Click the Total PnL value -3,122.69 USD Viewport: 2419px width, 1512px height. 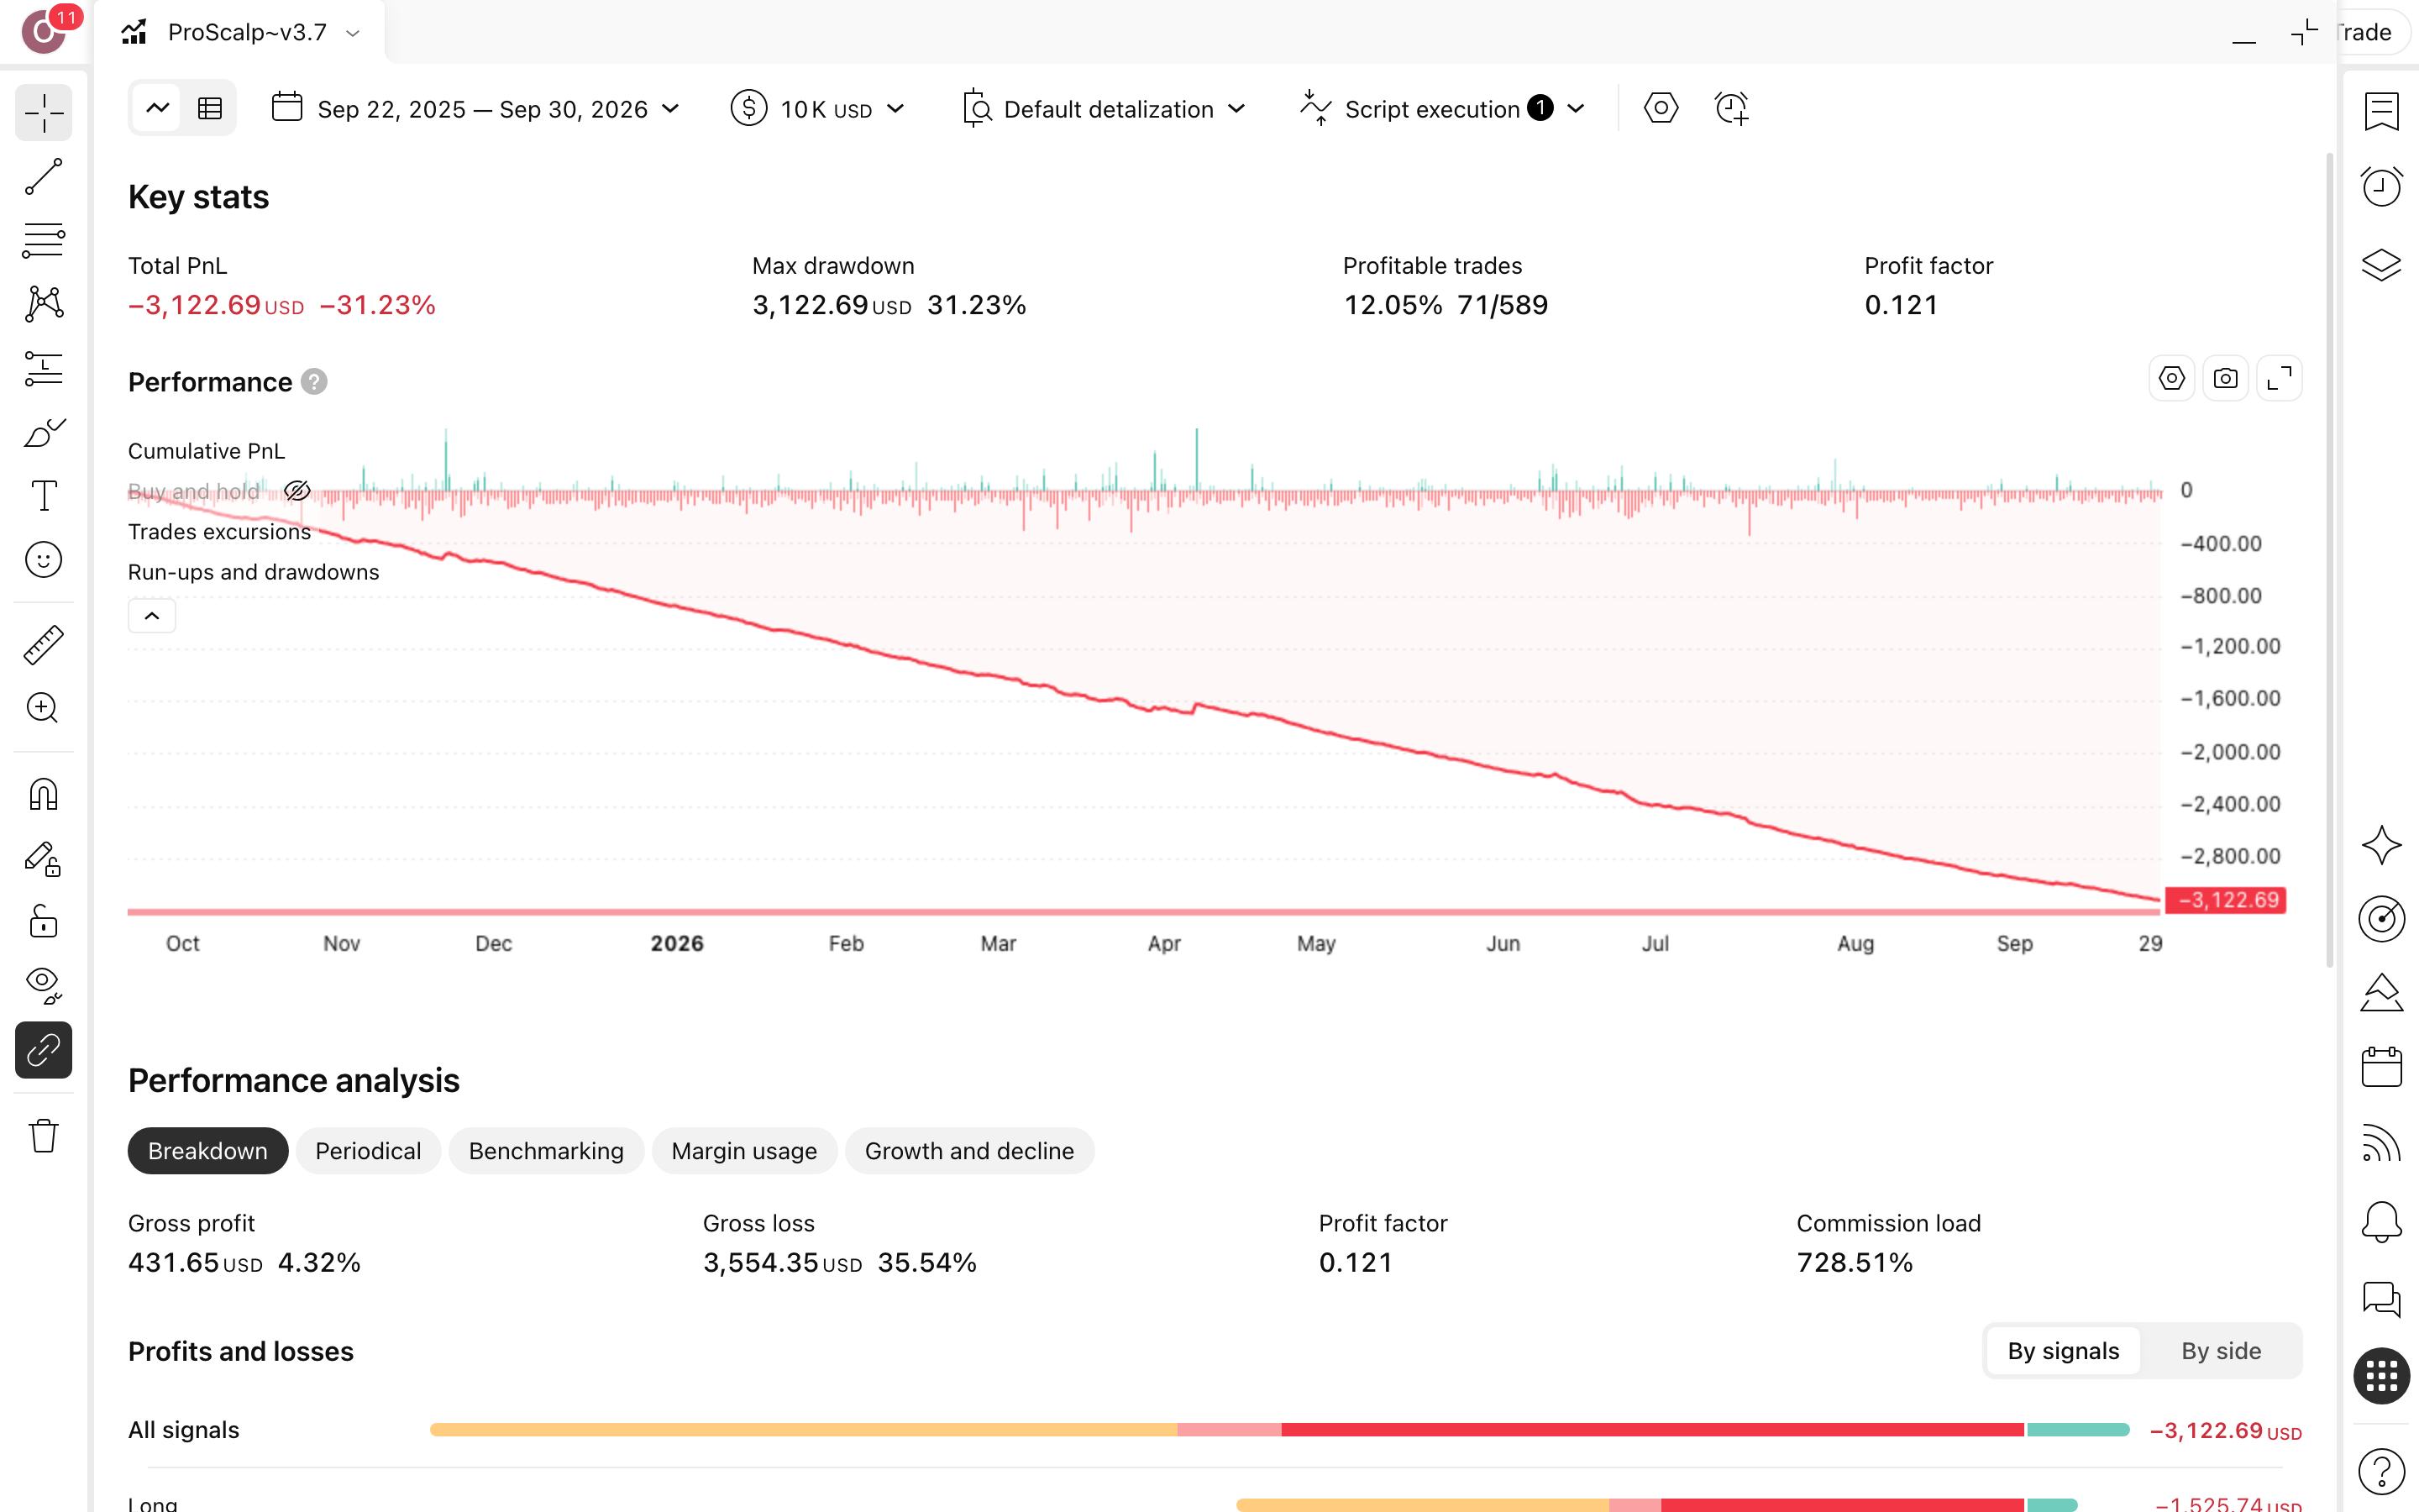pyautogui.click(x=216, y=305)
